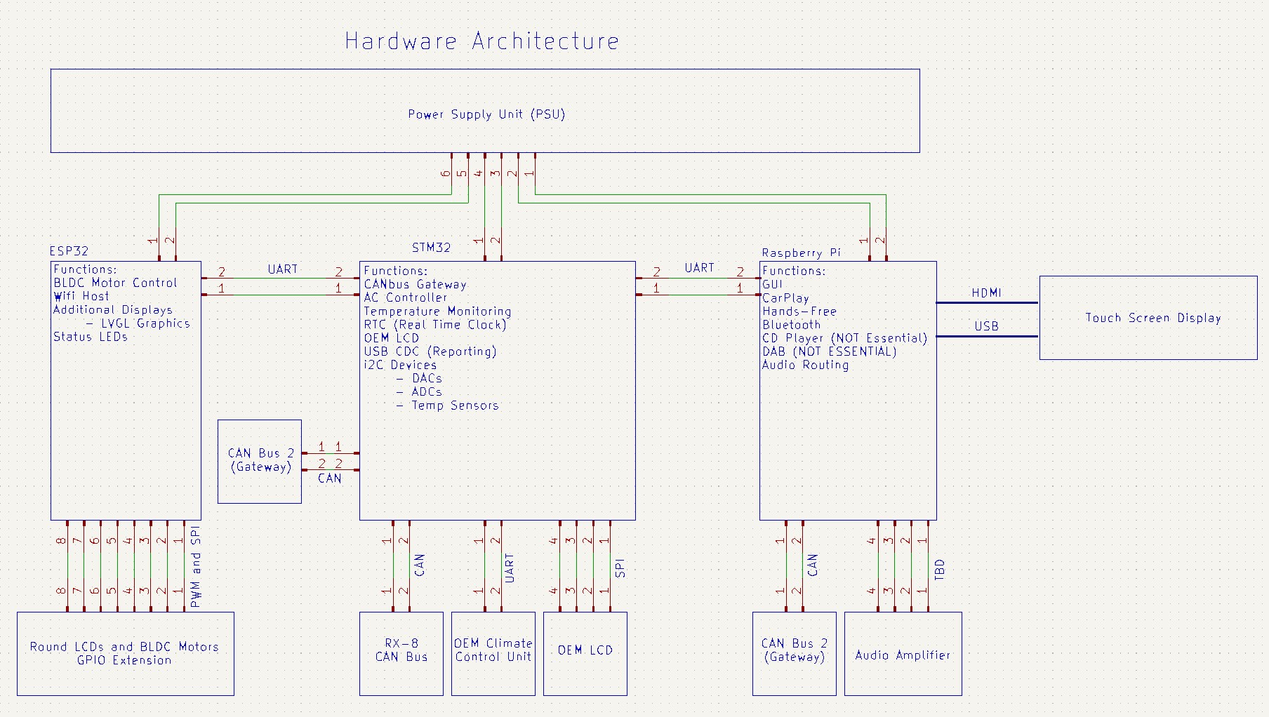Select the 'RTC (Real Time Clock)' line
The width and height of the screenshot is (1269, 717).
435,324
